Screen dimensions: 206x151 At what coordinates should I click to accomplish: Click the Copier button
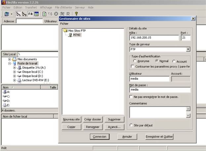[71, 127]
